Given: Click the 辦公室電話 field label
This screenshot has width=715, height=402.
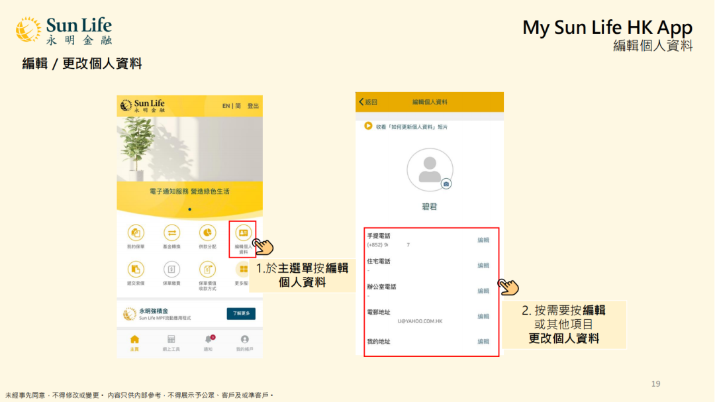Looking at the screenshot, I should 382,287.
